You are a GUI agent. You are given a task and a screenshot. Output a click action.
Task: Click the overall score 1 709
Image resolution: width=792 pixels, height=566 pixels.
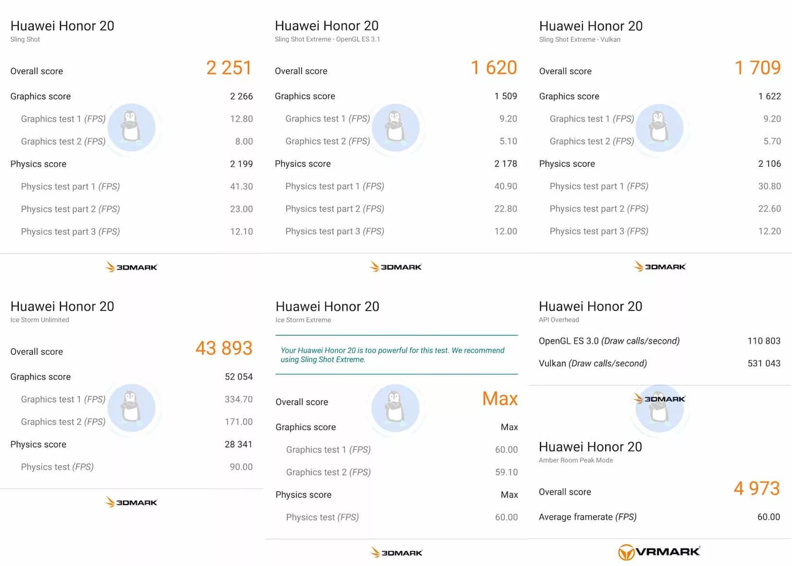pyautogui.click(x=757, y=68)
